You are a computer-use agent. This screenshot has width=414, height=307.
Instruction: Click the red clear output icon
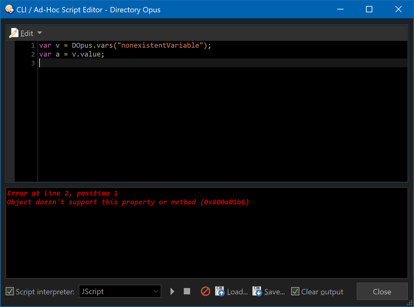[206, 291]
